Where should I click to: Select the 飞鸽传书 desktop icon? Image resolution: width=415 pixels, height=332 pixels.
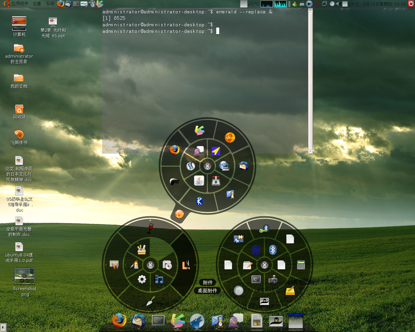(x=19, y=137)
